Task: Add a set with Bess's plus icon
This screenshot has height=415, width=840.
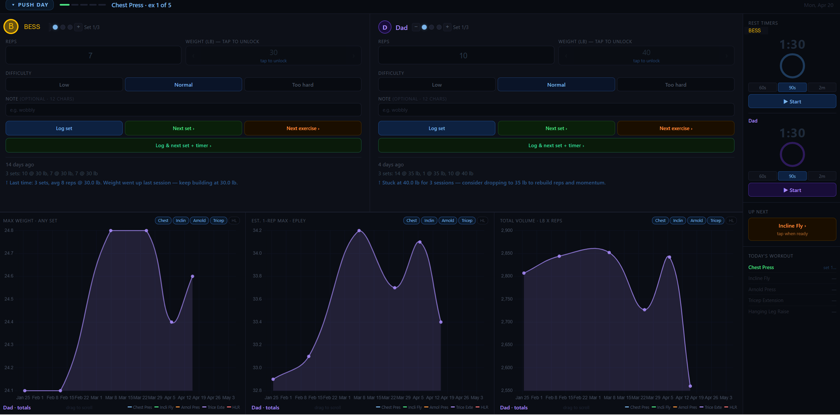Action: click(78, 27)
